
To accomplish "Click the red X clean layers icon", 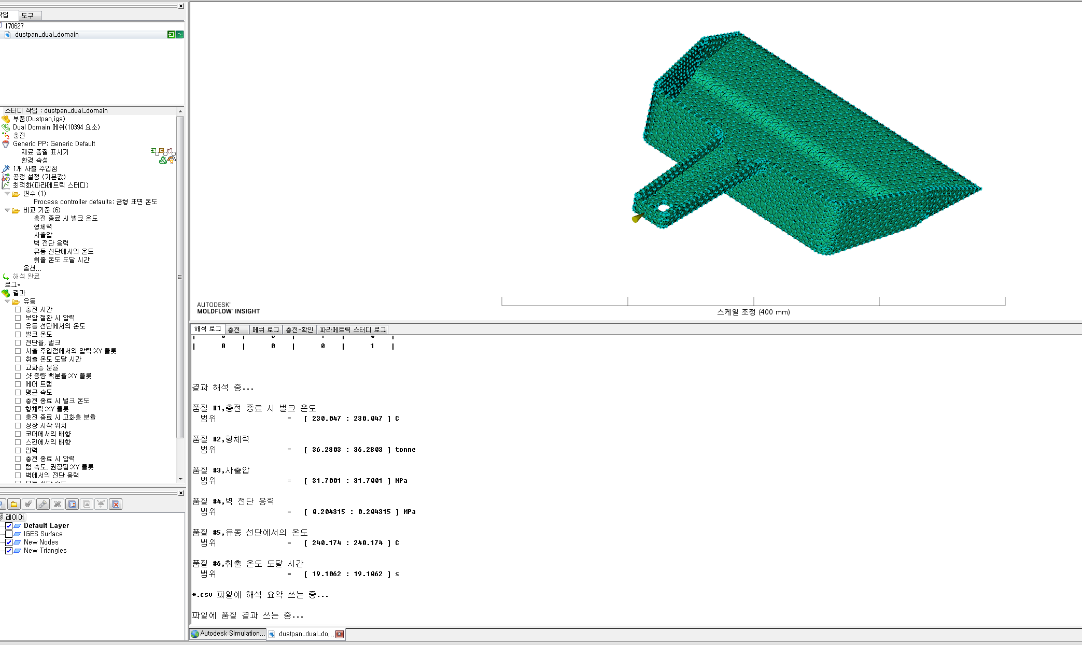I will 116,504.
